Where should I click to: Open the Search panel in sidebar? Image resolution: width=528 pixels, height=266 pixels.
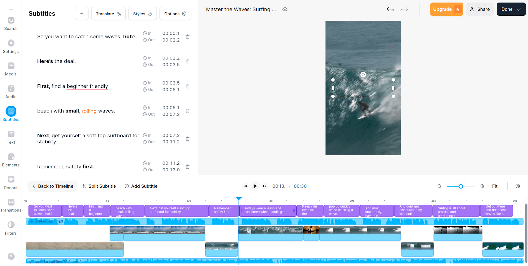coord(11,24)
